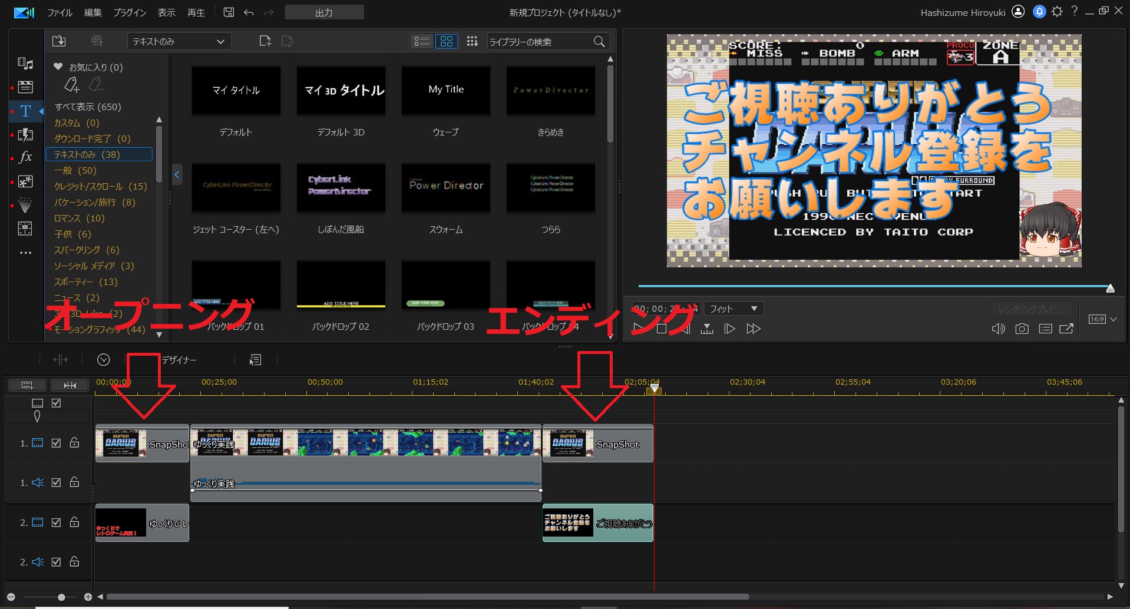Image resolution: width=1130 pixels, height=609 pixels.
Task: Click the preview seek bar handle
Action: click(x=1110, y=288)
